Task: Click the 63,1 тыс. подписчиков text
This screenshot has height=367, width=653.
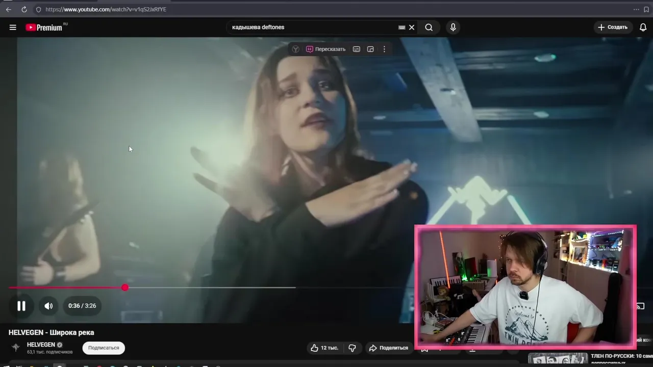Action: [x=49, y=352]
